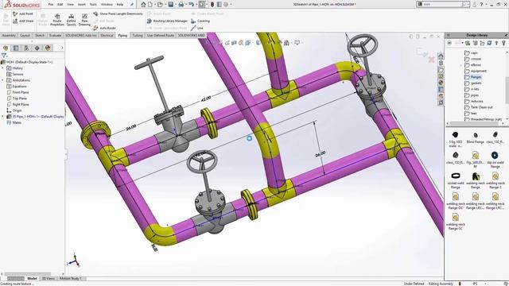Select the Mates tree item
Image resolution: width=509 pixels, height=286 pixels.
[14, 122]
